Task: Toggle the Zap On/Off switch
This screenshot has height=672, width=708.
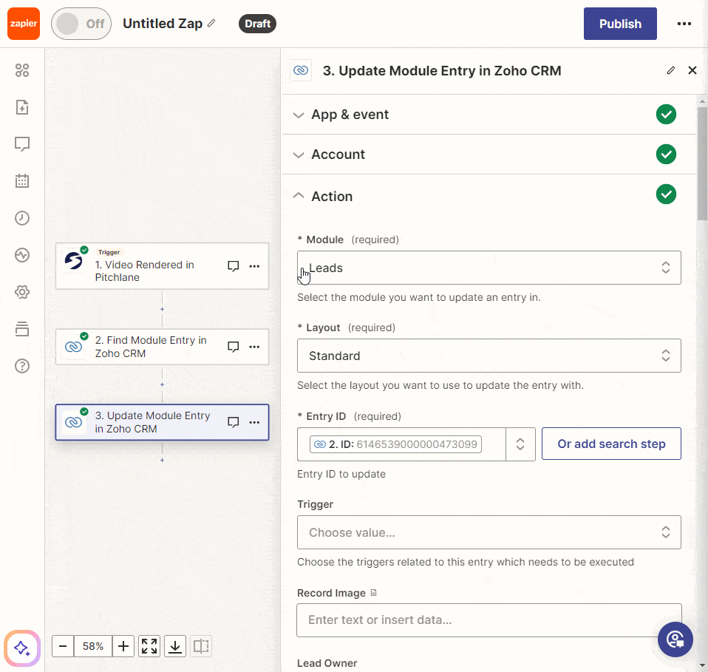Action: click(x=81, y=24)
